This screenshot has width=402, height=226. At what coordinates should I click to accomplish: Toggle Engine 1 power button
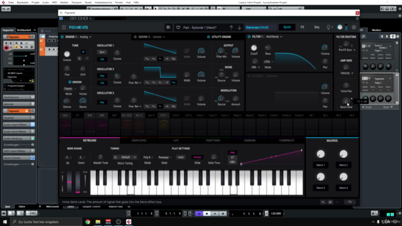click(62, 37)
